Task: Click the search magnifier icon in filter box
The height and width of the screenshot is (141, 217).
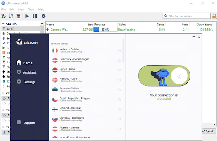Action: click(x=166, y=16)
